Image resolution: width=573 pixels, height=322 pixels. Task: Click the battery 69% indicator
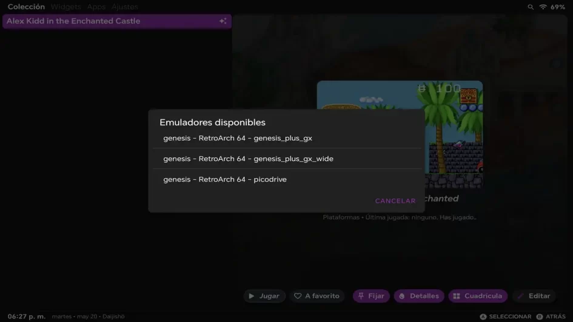[x=558, y=7]
